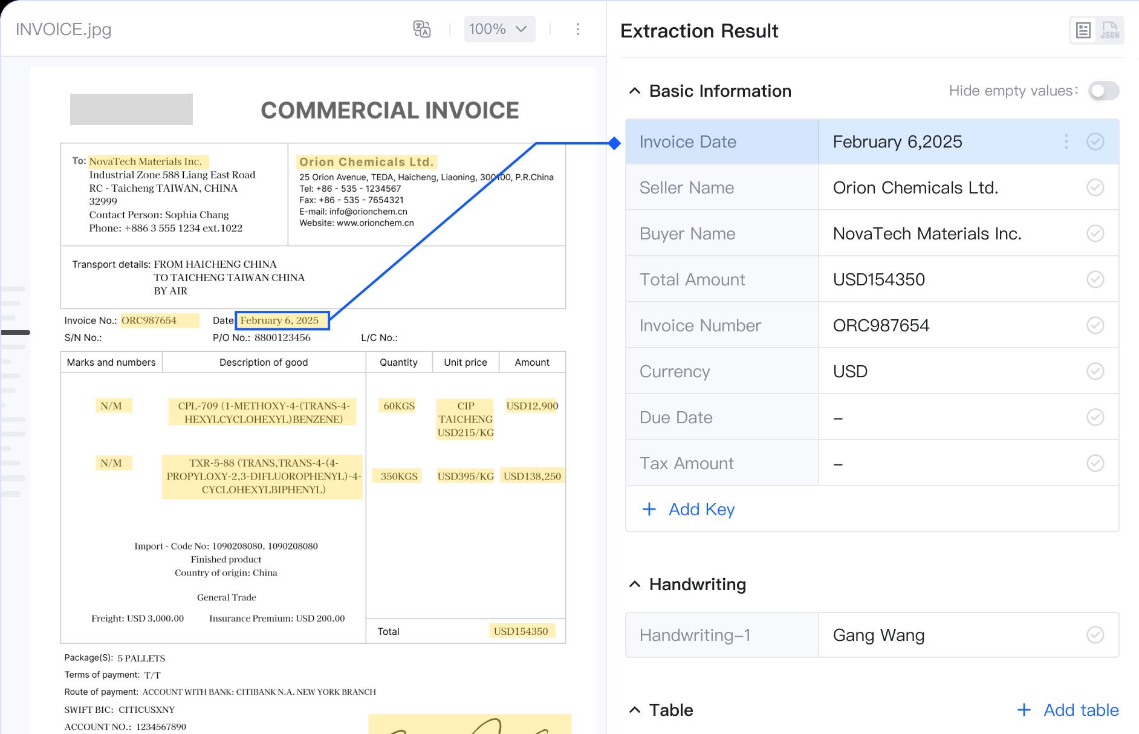
Task: Select the Invoice Date key label
Action: [x=688, y=141]
